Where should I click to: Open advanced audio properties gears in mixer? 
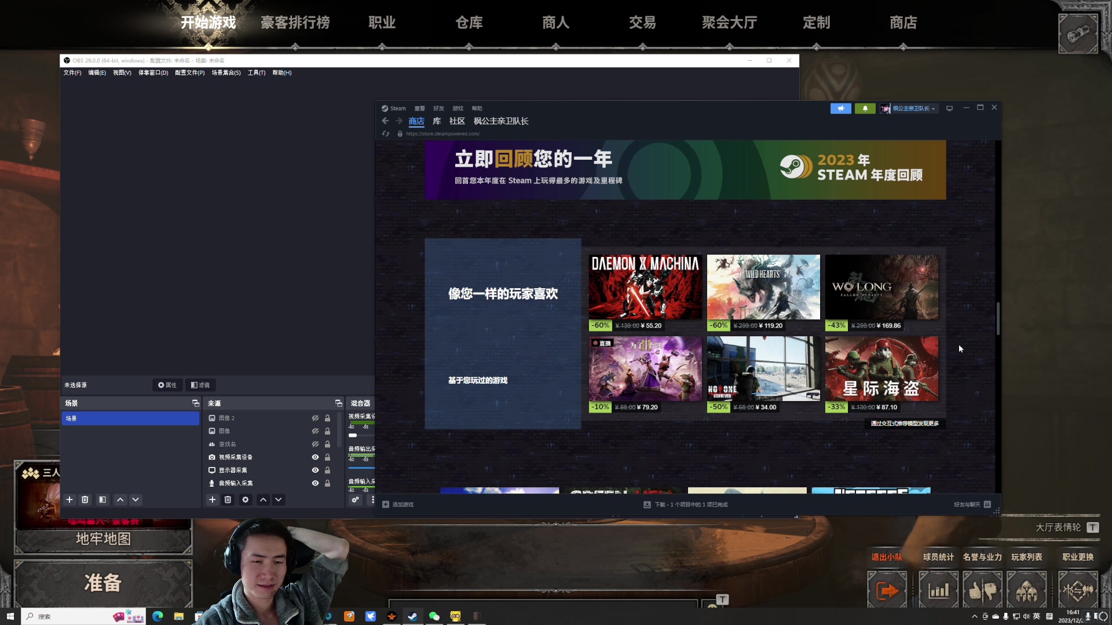(x=355, y=499)
